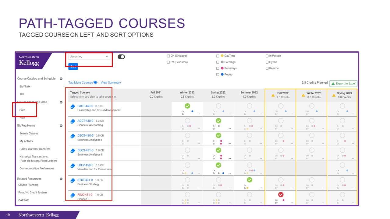Screen dimensions: 390x219
Task: Enable the Evenings filter checkbox
Action: click(x=218, y=62)
